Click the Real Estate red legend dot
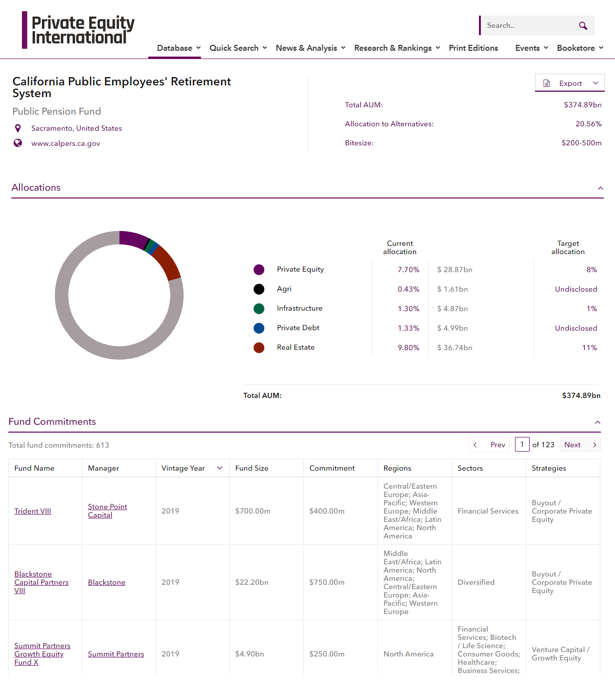This screenshot has height=694, width=615. pos(259,348)
